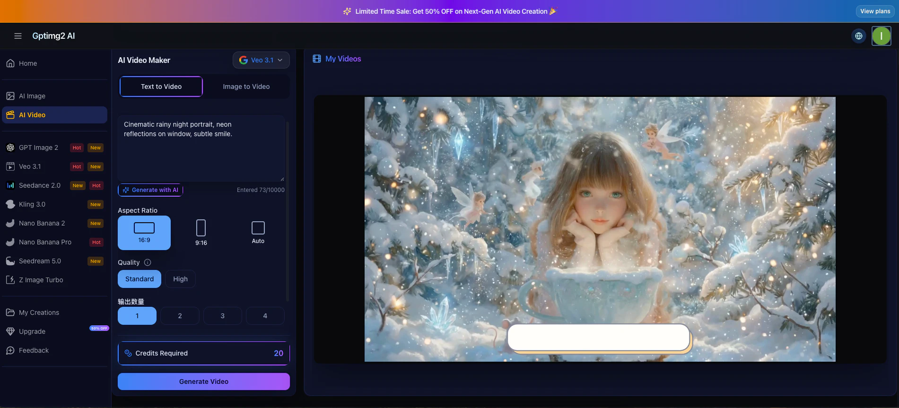This screenshot has height=408, width=899.
Task: Go to Home in sidebar
Action: coord(54,63)
